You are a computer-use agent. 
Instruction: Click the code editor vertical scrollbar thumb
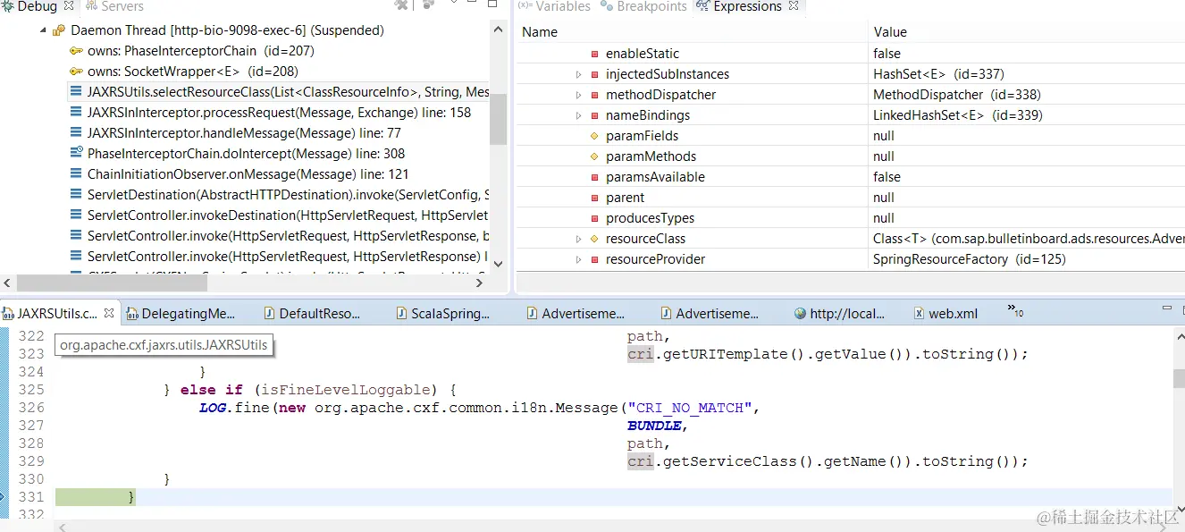(1179, 378)
